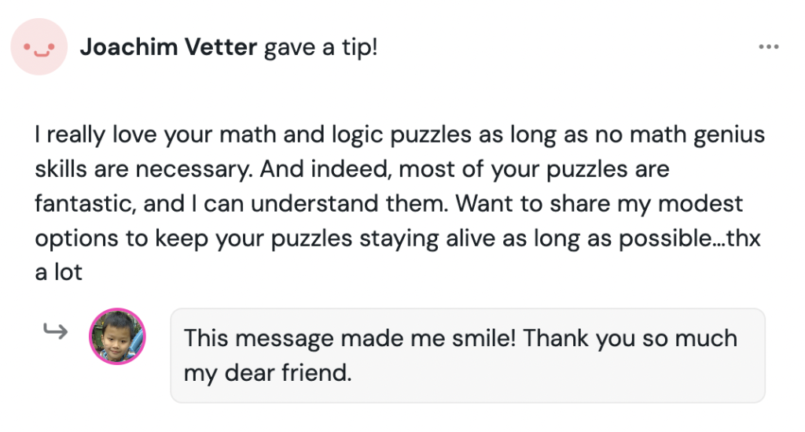Viewport: 805px width, 432px height.
Task: Click the curved reply arrow icon
Action: (54, 332)
